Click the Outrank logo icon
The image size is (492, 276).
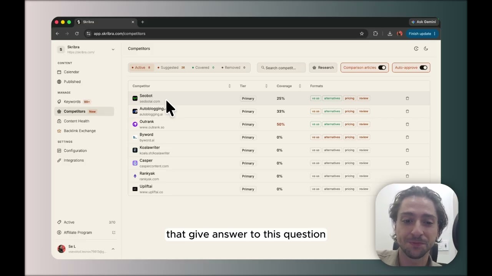coord(135,124)
